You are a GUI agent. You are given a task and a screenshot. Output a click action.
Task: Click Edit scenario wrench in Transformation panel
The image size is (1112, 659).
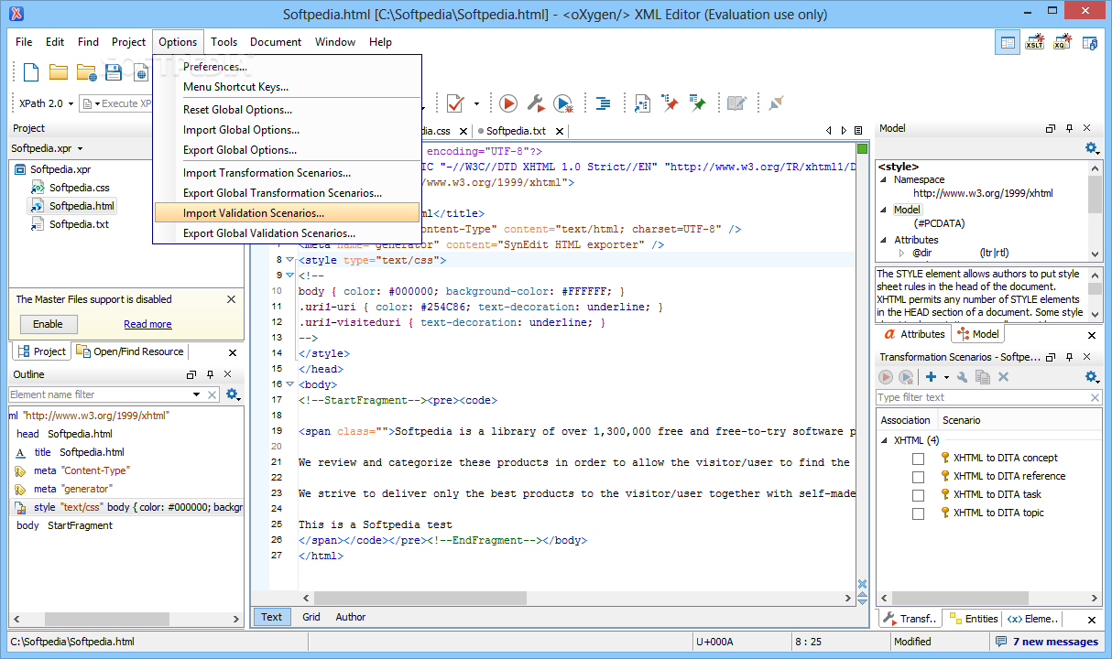click(x=963, y=377)
